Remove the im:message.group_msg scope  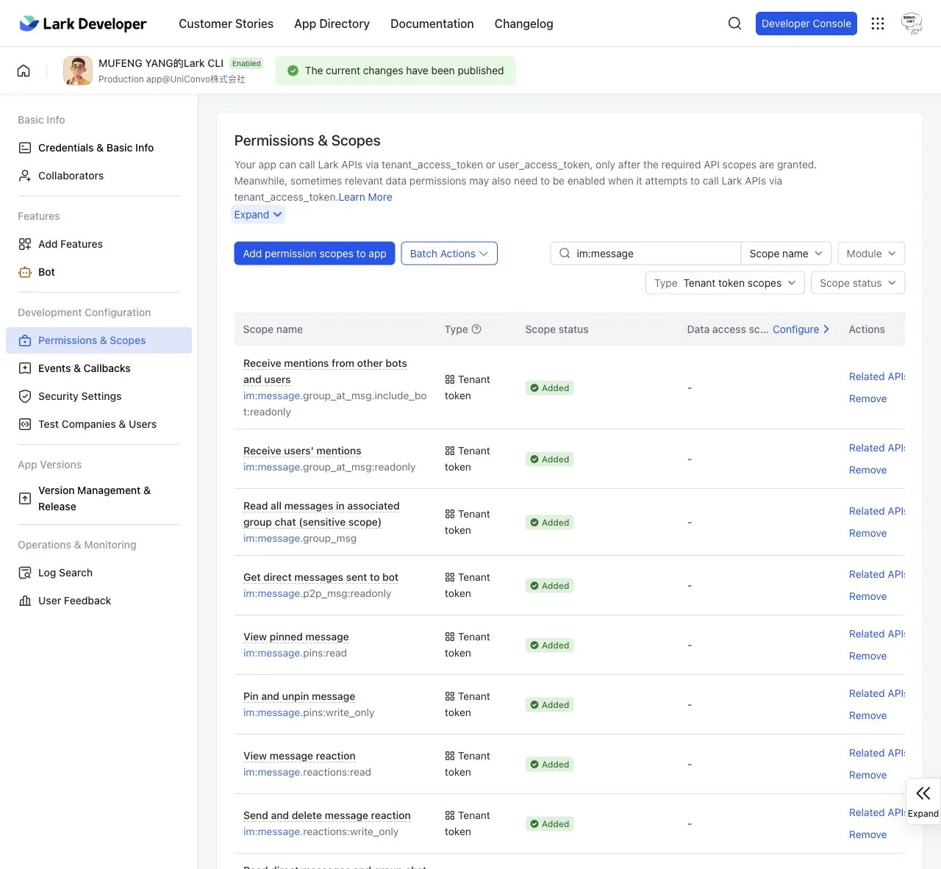(867, 533)
